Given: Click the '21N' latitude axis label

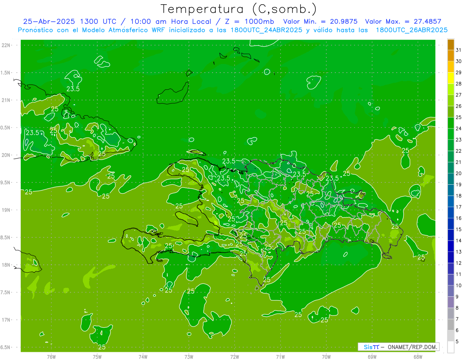Looking at the screenshot, I should point(6,100).
